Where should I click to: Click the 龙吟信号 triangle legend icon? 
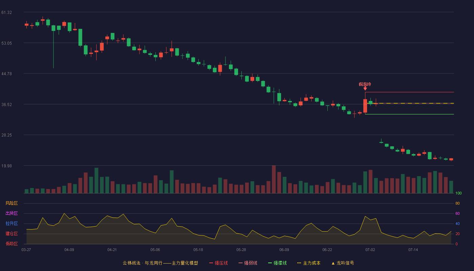333,263
